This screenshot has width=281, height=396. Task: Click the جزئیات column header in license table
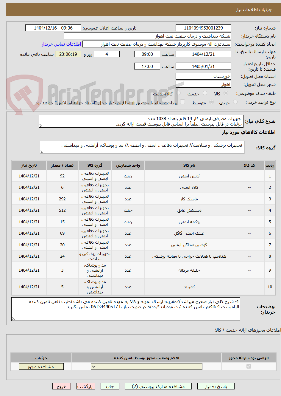[41, 358]
